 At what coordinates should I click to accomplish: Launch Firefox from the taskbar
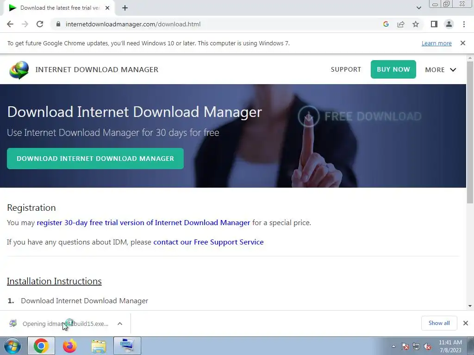[70, 346]
